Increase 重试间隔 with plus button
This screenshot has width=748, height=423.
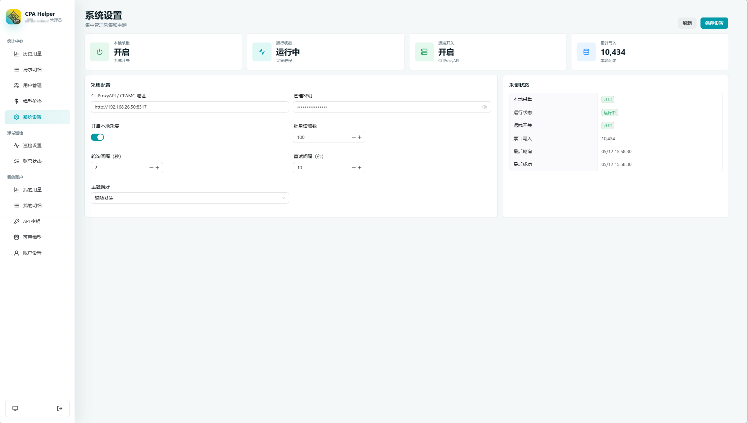pos(360,168)
